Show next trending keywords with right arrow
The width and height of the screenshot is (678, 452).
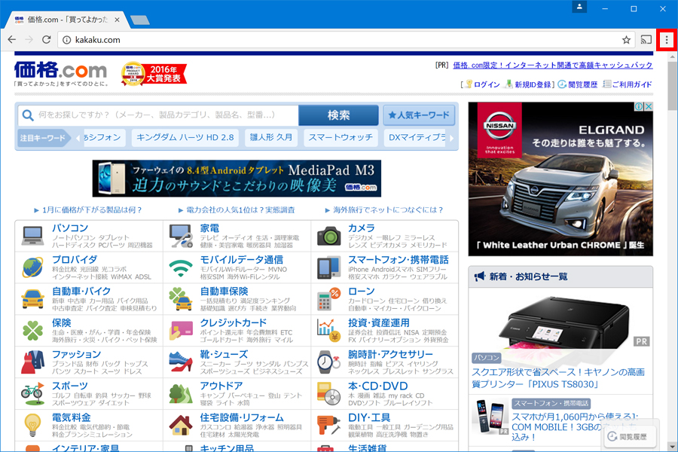tap(451, 138)
